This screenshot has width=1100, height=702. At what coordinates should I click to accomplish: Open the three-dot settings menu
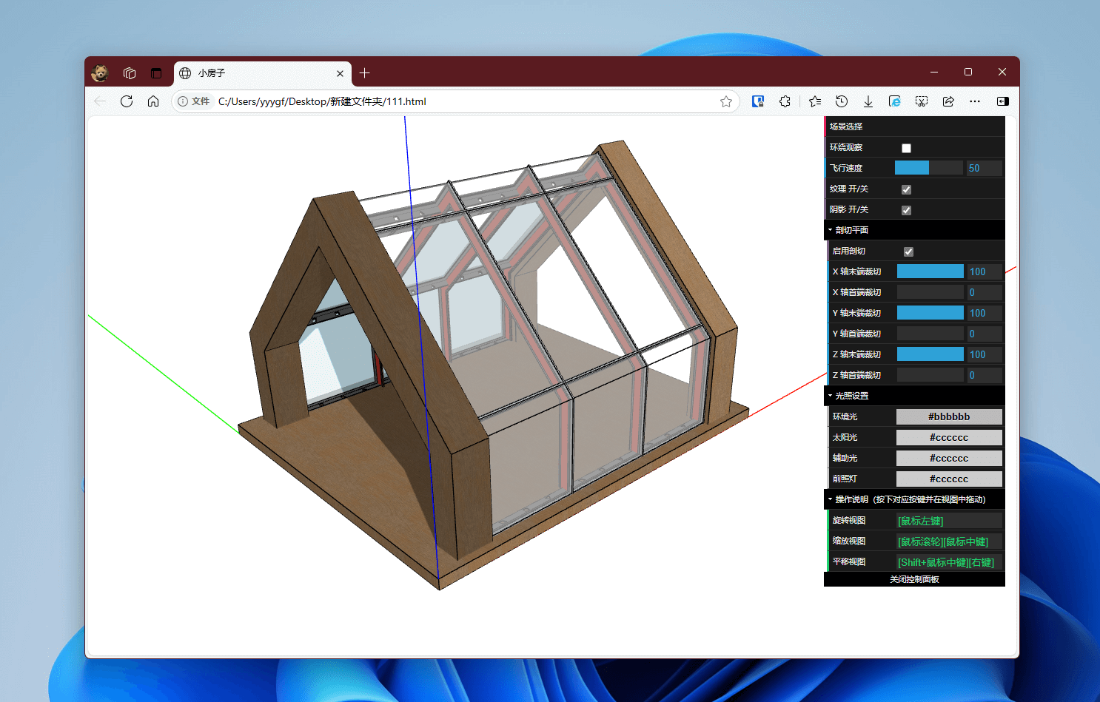[x=975, y=101]
